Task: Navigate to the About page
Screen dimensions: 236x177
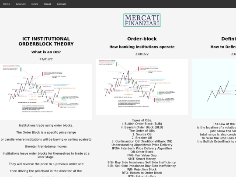Action: tap(47, 4)
